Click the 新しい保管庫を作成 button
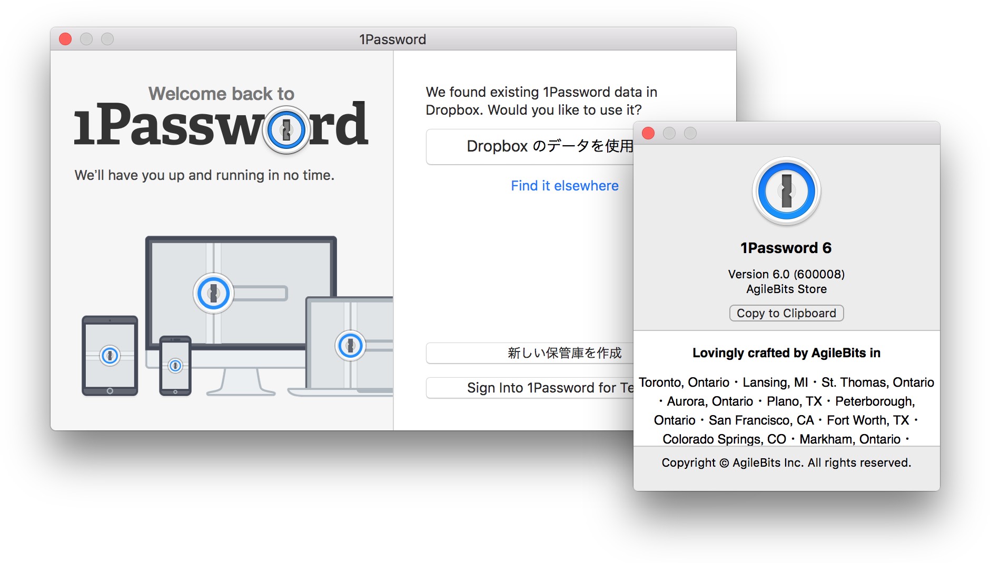This screenshot has width=990, height=563. tap(530, 353)
